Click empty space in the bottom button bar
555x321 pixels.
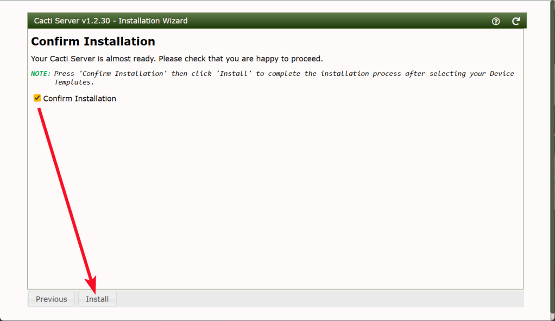315,299
